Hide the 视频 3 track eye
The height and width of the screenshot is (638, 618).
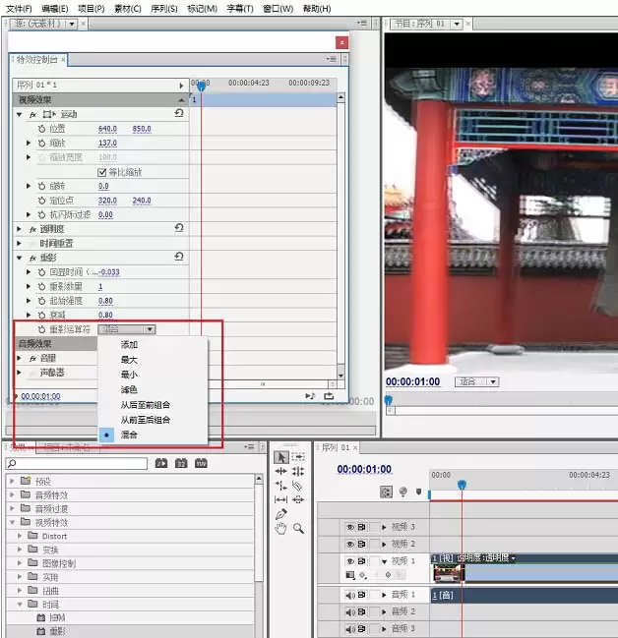pyautogui.click(x=350, y=527)
